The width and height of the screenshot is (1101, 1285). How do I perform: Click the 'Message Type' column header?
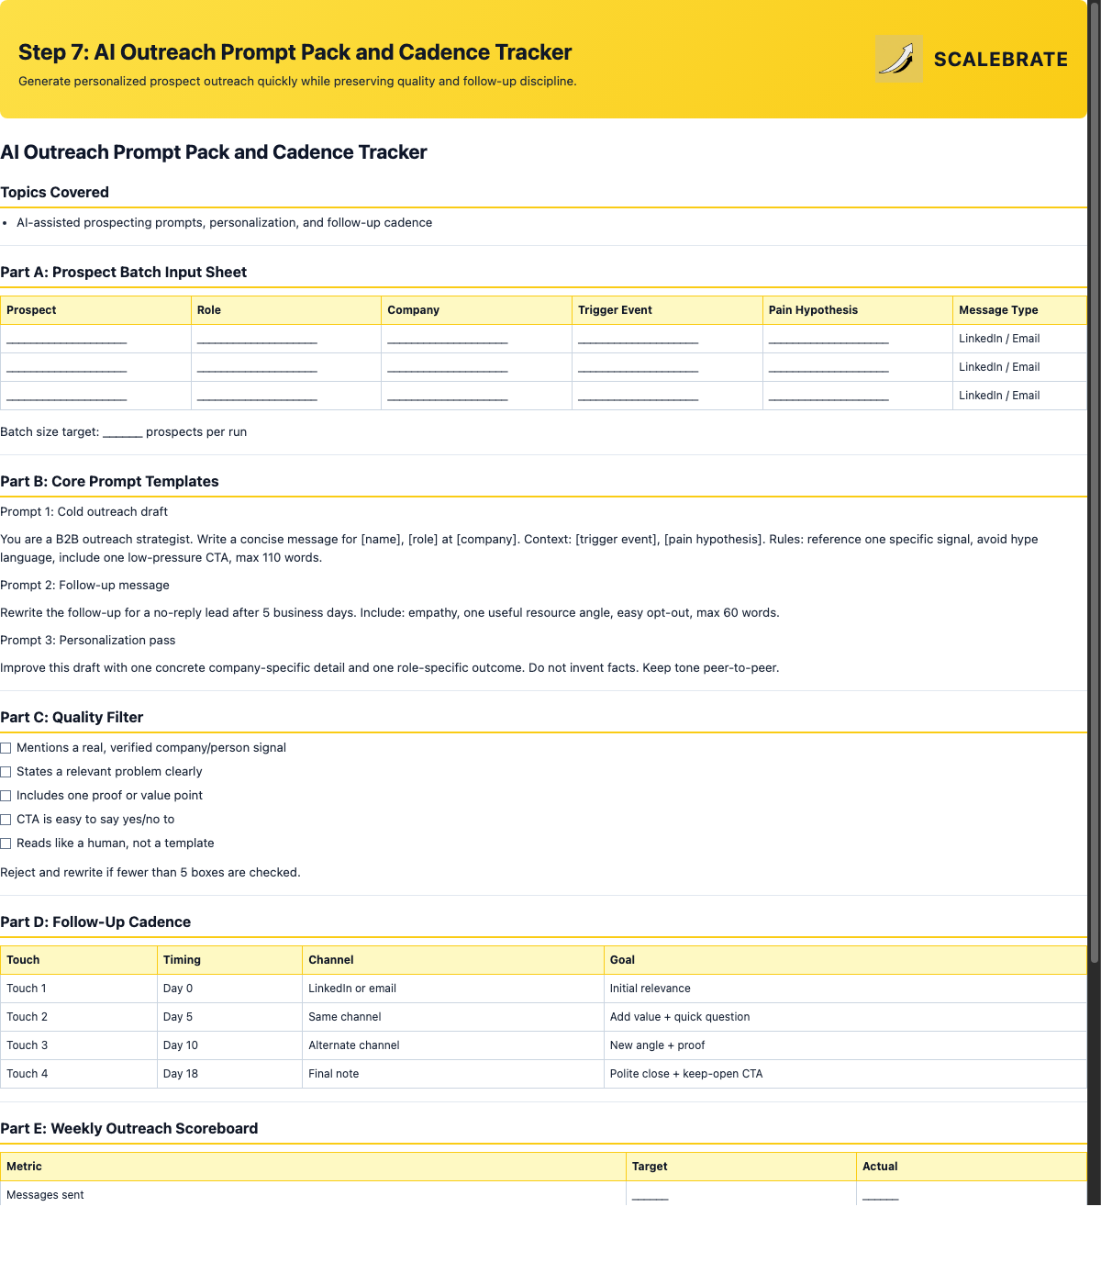pyautogui.click(x=1019, y=310)
